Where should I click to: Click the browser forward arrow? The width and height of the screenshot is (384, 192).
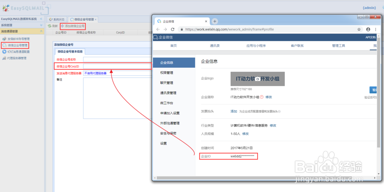coord(165,29)
